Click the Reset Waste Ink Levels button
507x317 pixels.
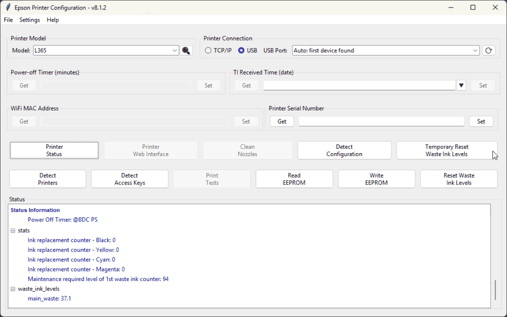pos(459,179)
